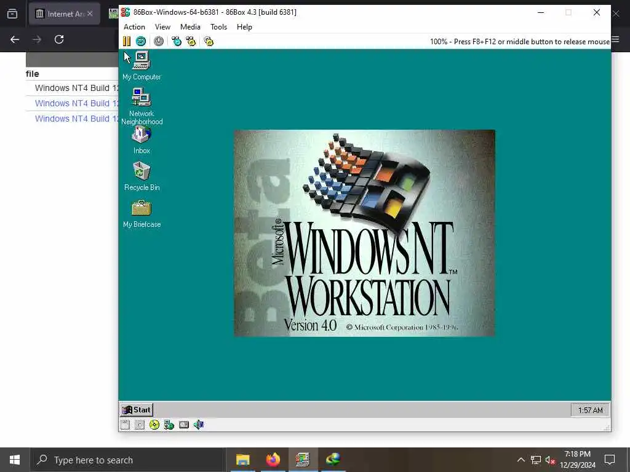Open the Action menu
This screenshot has width=630, height=472.
tap(134, 27)
